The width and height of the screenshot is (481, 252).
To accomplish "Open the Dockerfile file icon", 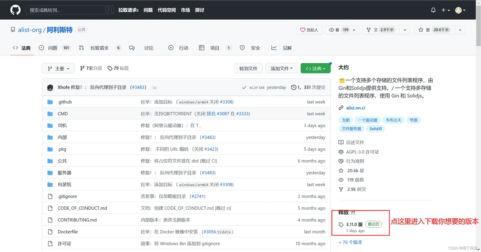I will pyautogui.click(x=50, y=232).
